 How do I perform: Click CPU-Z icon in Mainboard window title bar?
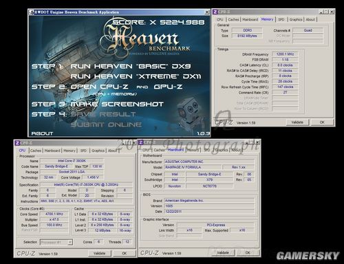coord(141,142)
